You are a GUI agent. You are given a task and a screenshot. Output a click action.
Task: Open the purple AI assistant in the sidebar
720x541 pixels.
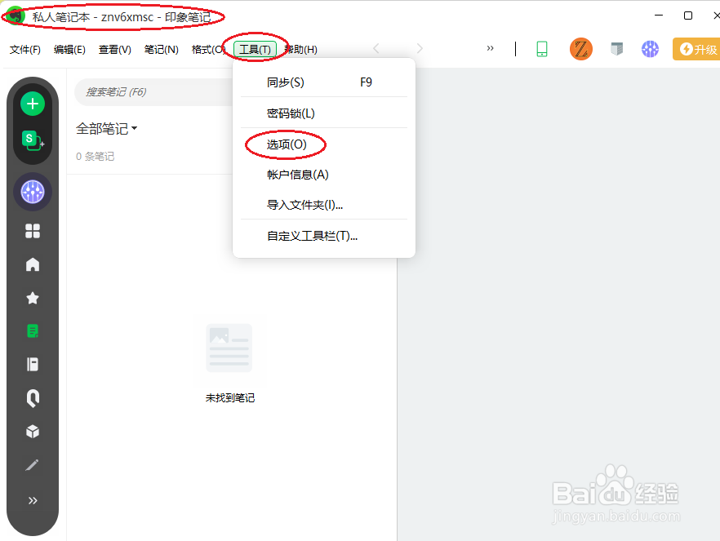click(32, 192)
